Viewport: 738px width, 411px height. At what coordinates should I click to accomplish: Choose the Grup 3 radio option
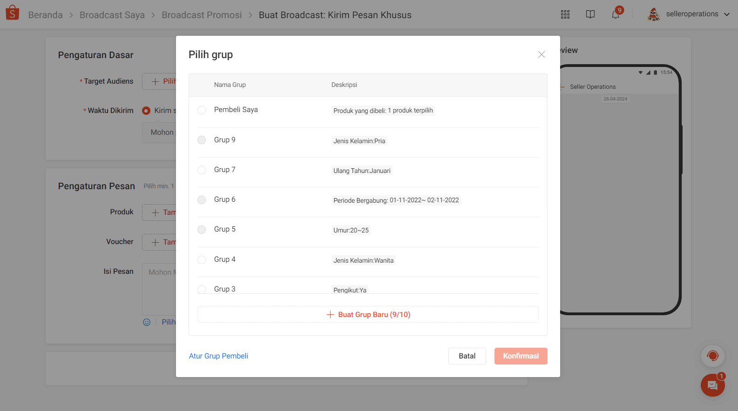pyautogui.click(x=202, y=289)
